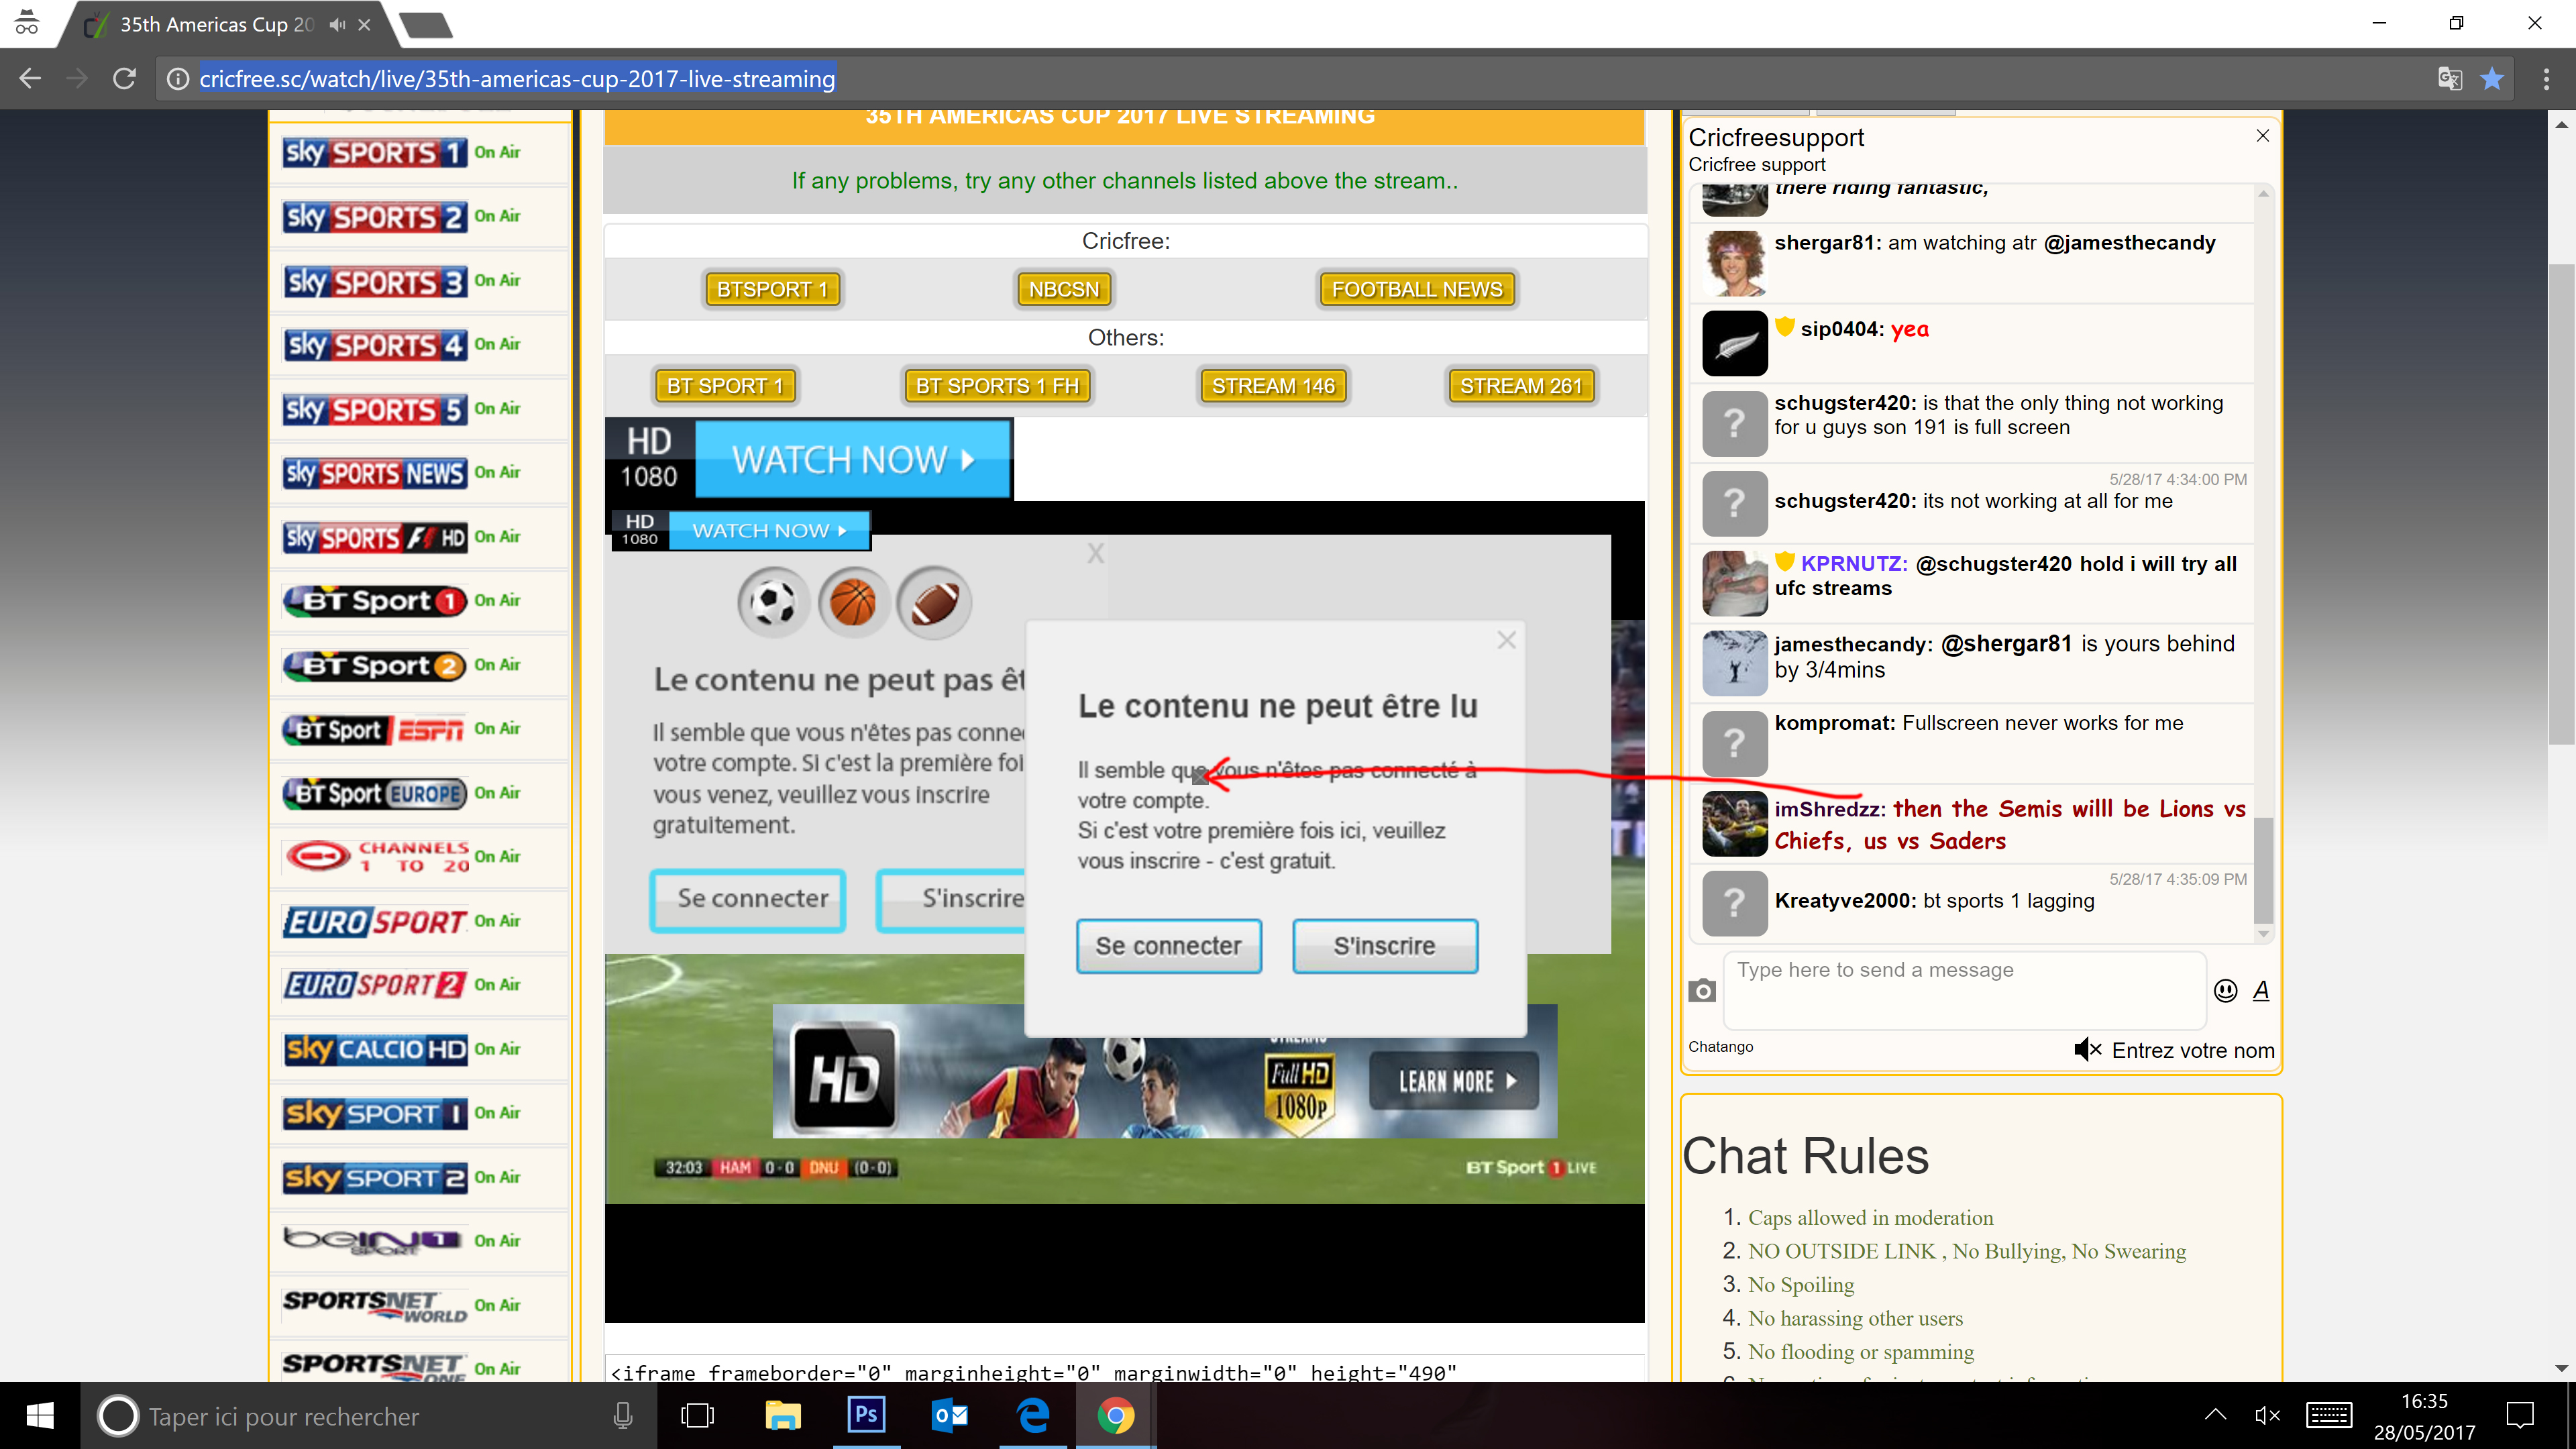Open the Sportsnet World channel
This screenshot has width=2576, height=1449.
pyautogui.click(x=375, y=1305)
